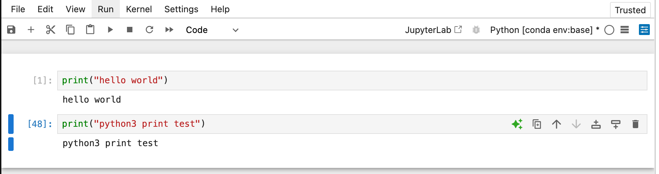Delete the cell with the trash icon
This screenshot has height=174, width=659.
pos(635,124)
